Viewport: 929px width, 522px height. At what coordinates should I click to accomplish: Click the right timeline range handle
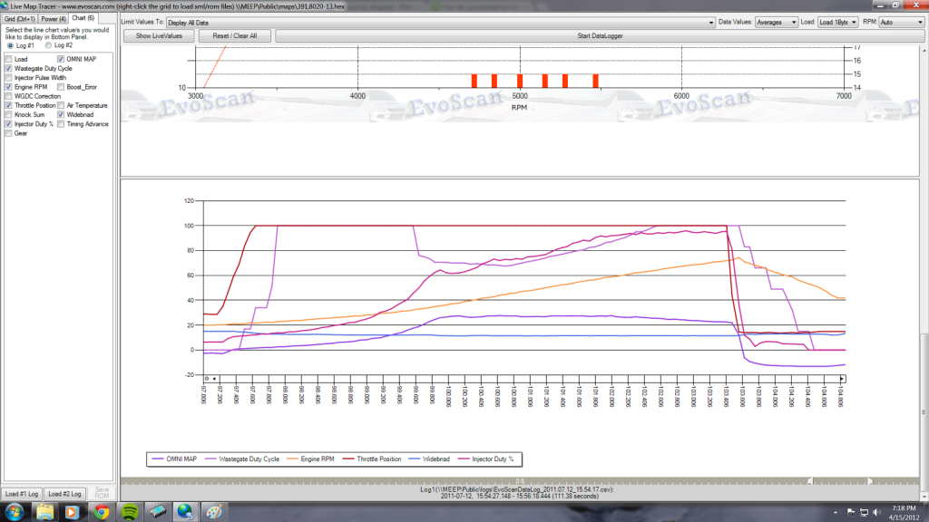point(870,481)
